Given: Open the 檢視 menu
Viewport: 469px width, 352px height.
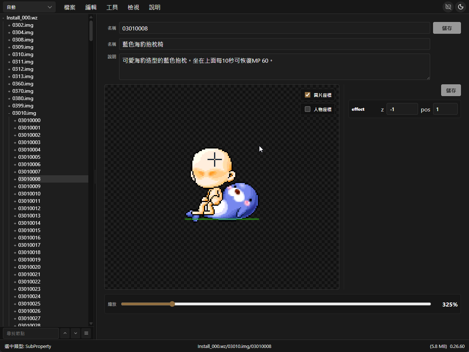Looking at the screenshot, I should tap(133, 7).
